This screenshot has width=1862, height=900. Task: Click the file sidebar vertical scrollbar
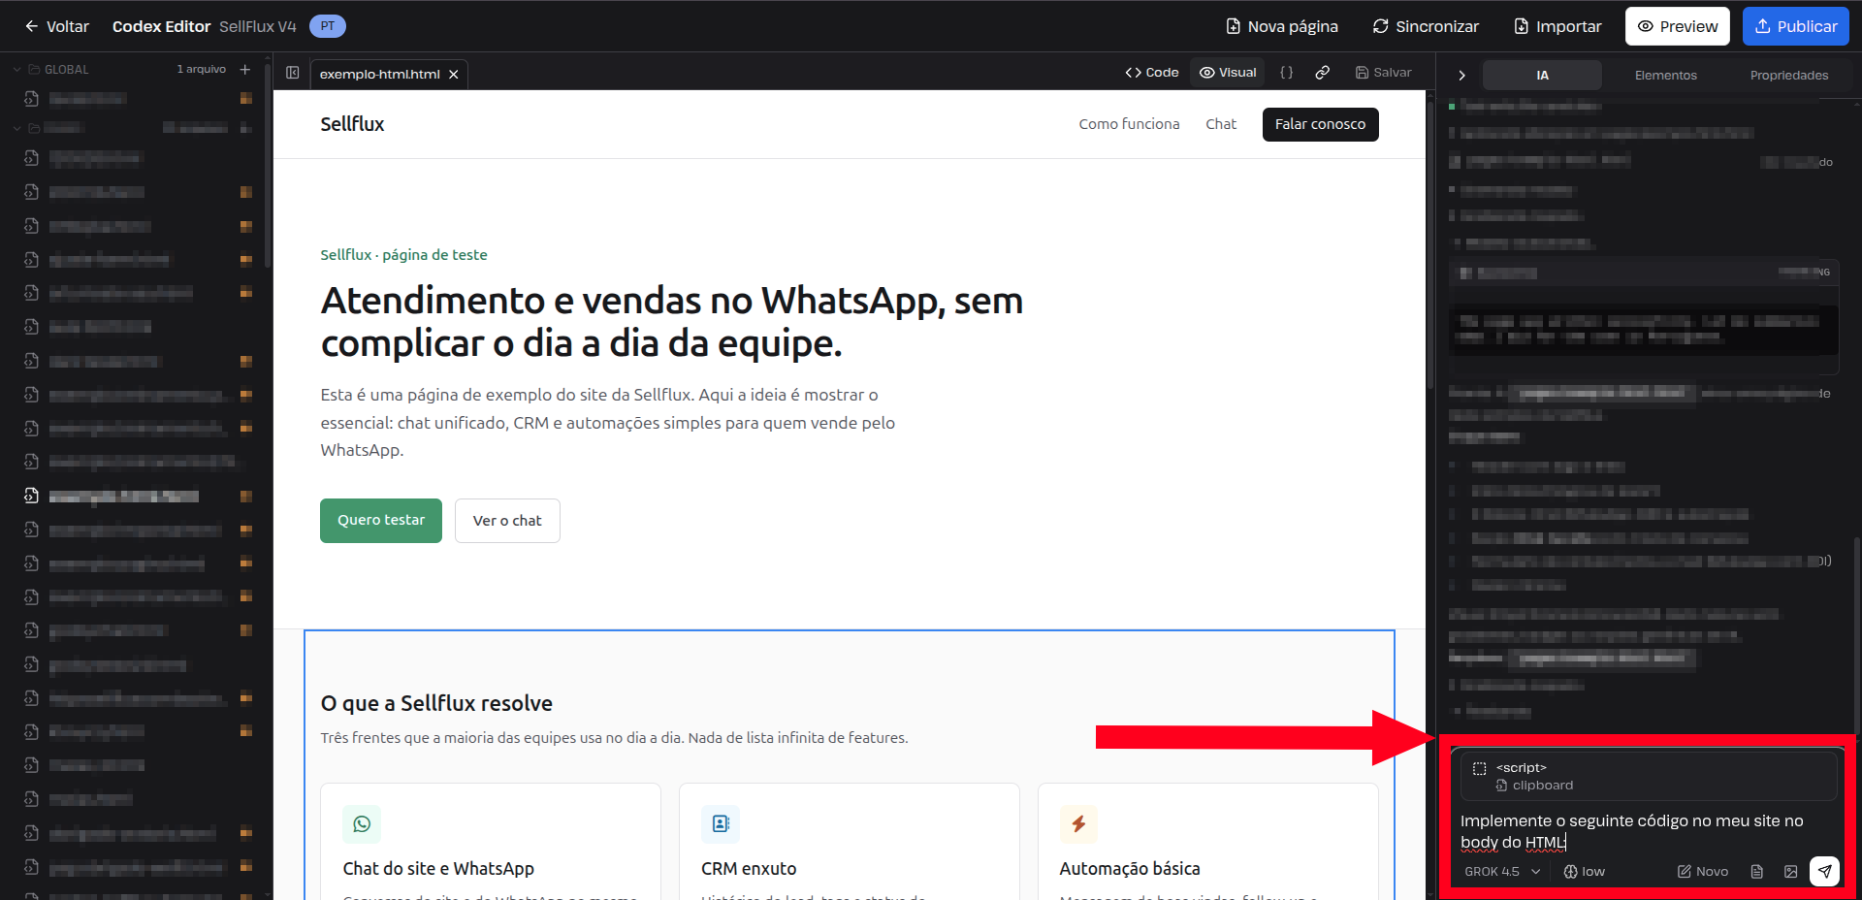(268, 165)
